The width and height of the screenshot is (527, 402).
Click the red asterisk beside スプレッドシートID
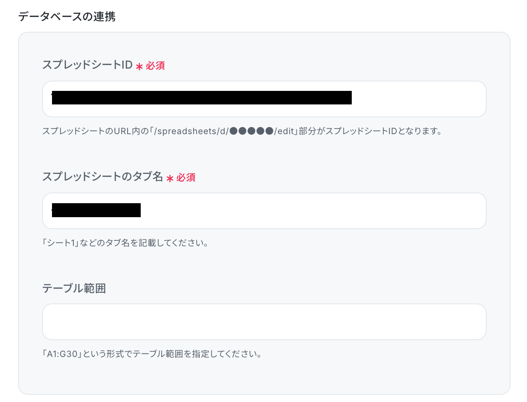tap(139, 66)
